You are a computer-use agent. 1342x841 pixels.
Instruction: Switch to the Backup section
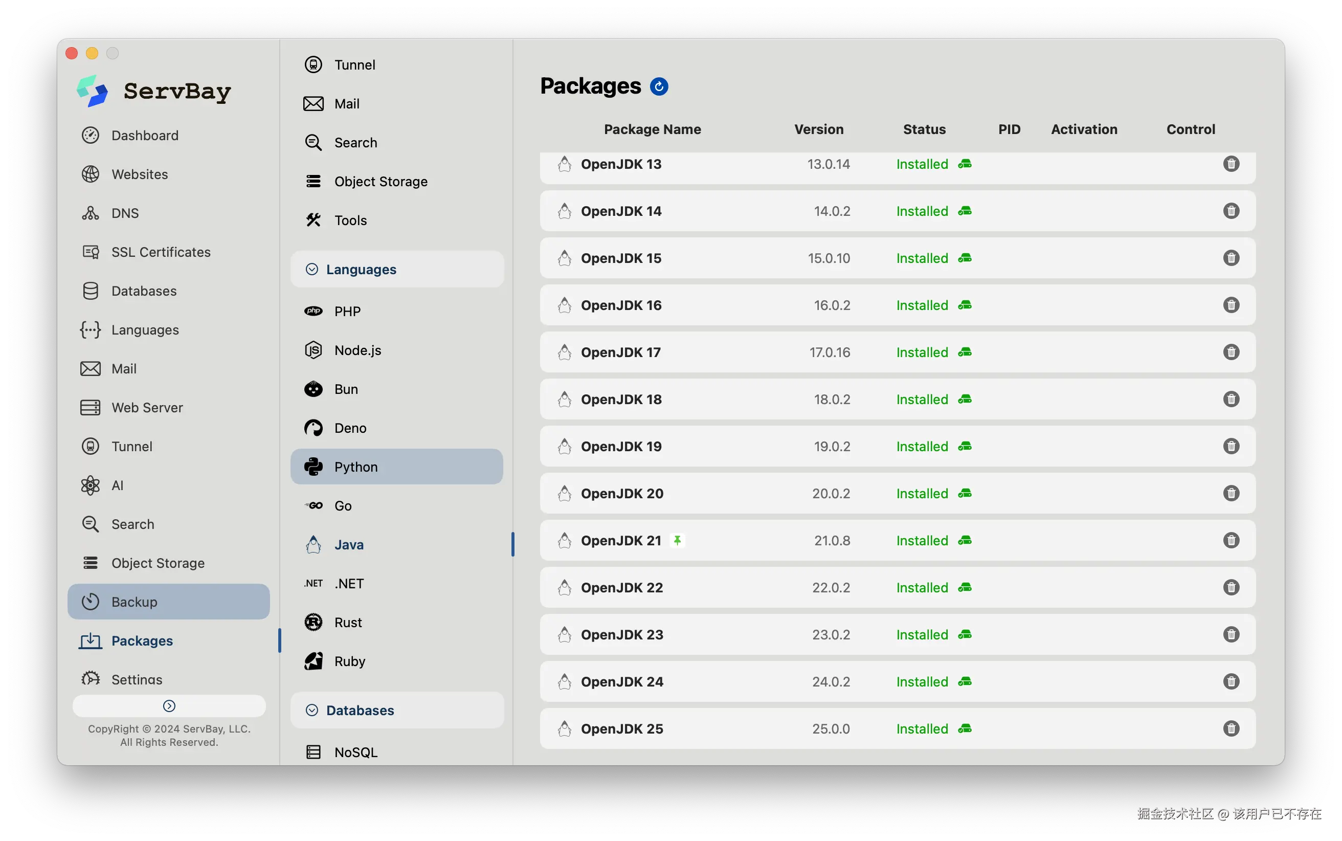click(134, 602)
